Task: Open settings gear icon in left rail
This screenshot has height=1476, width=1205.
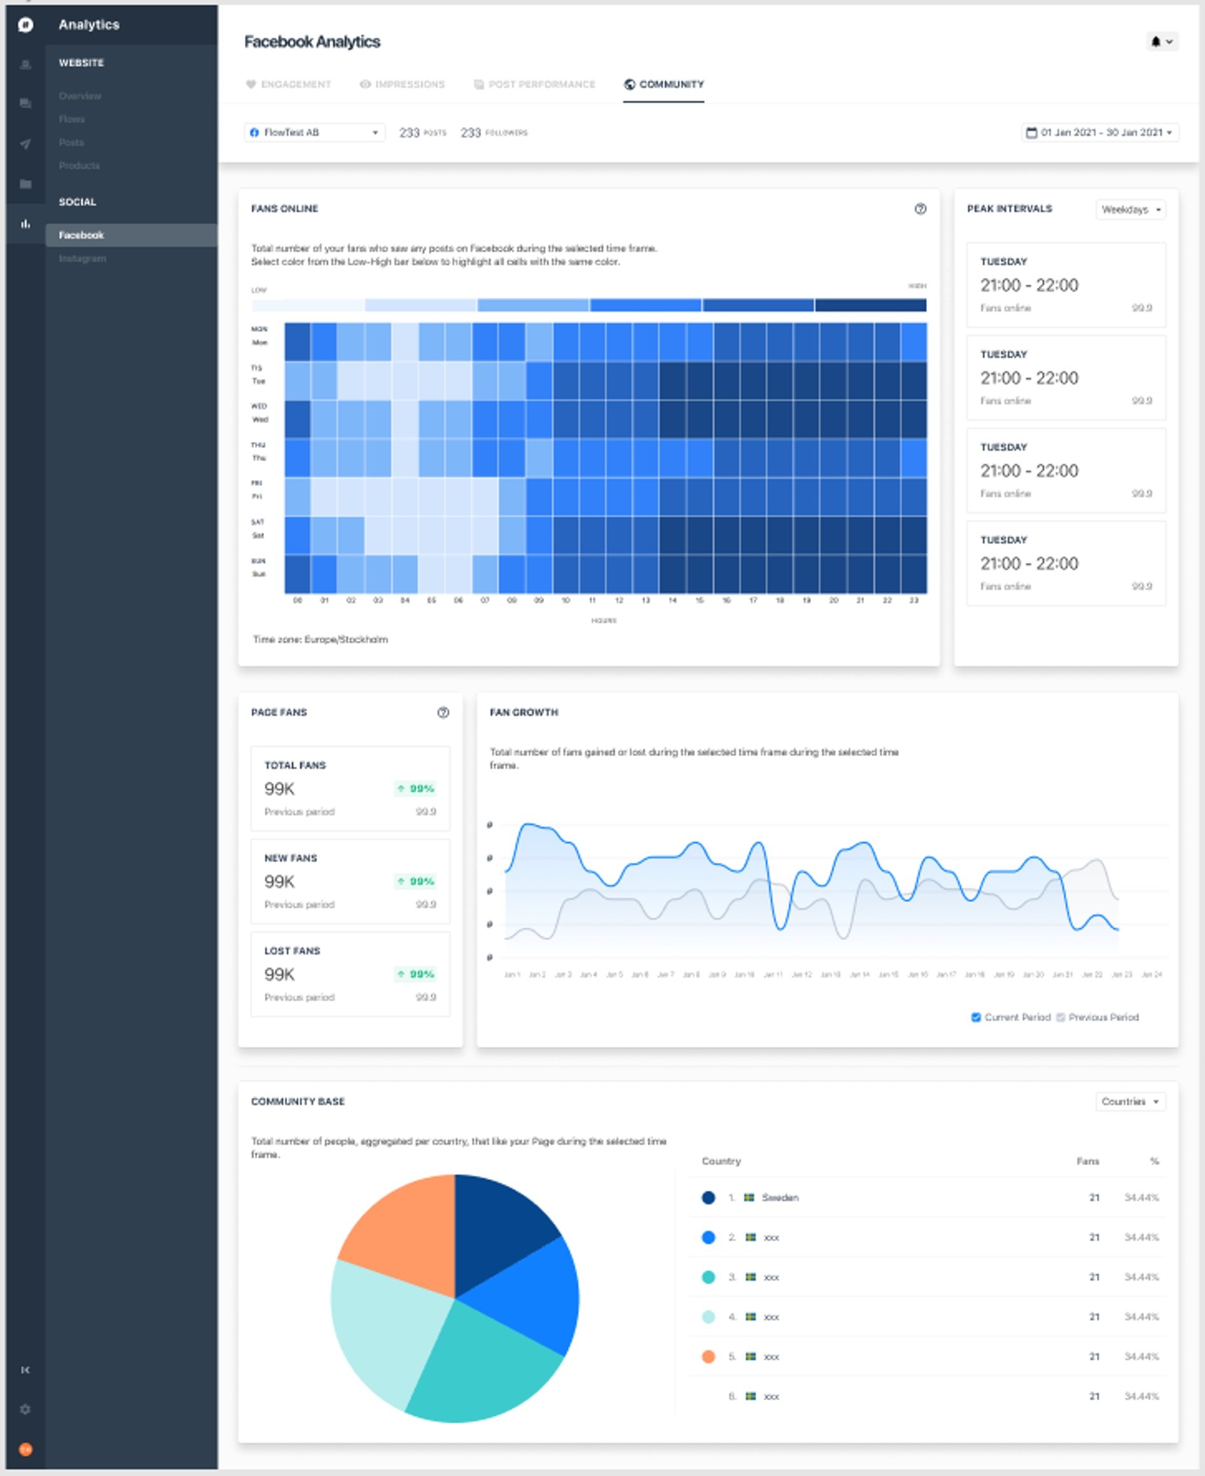Action: 25,1409
